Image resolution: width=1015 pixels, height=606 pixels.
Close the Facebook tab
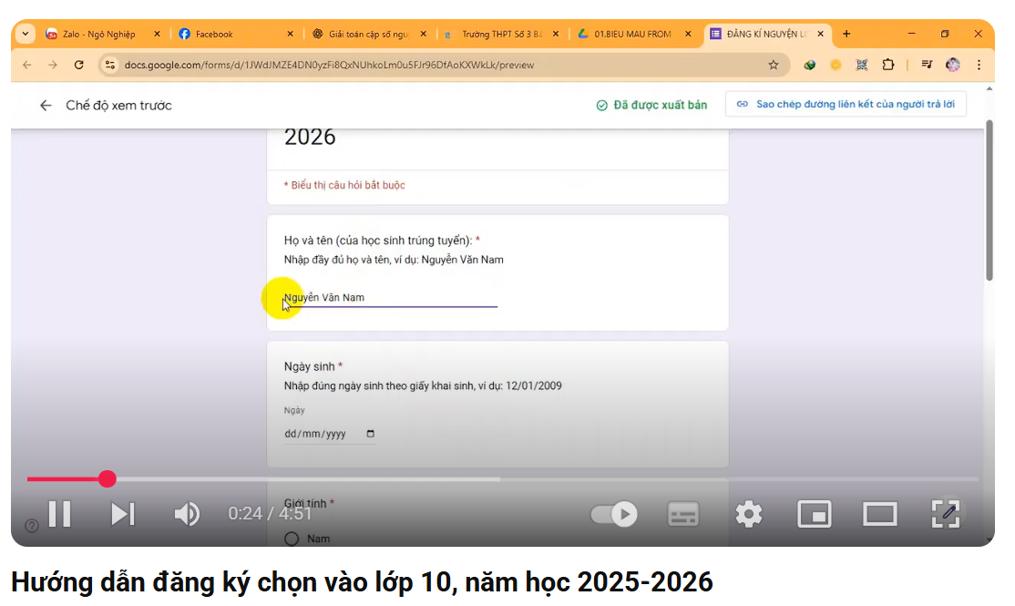pyautogui.click(x=290, y=34)
